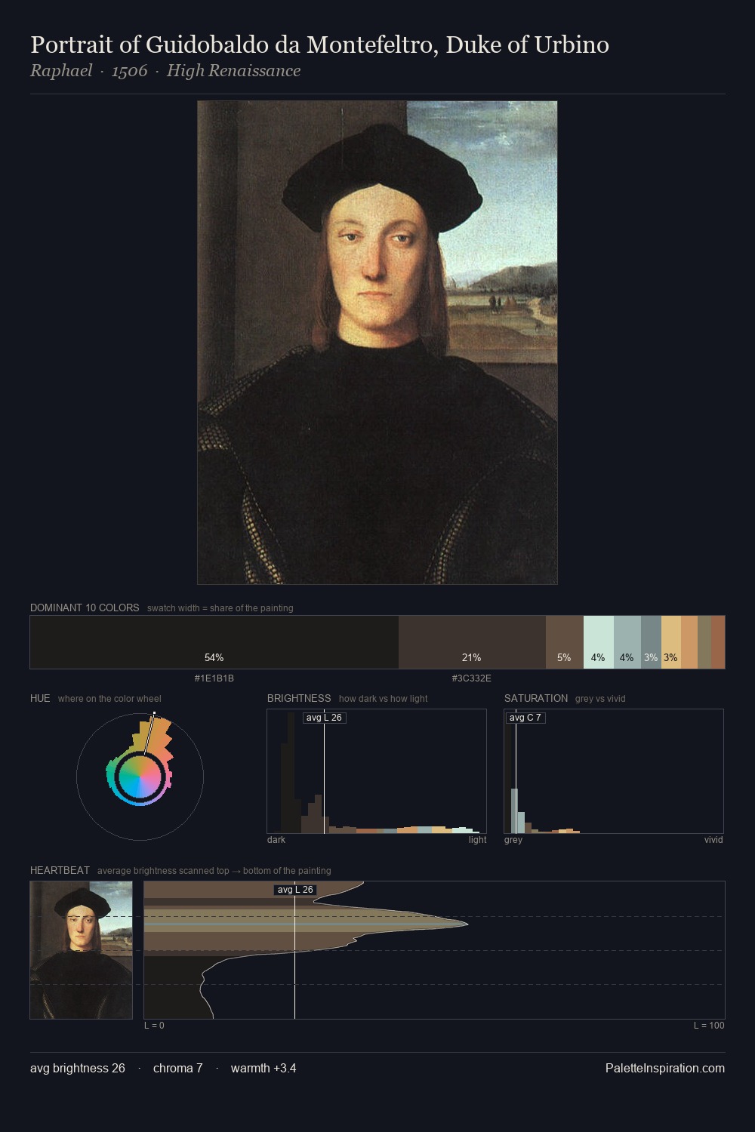The width and height of the screenshot is (755, 1132).
Task: Click the 'HEARTBEAT' section heading
Action: pos(60,870)
